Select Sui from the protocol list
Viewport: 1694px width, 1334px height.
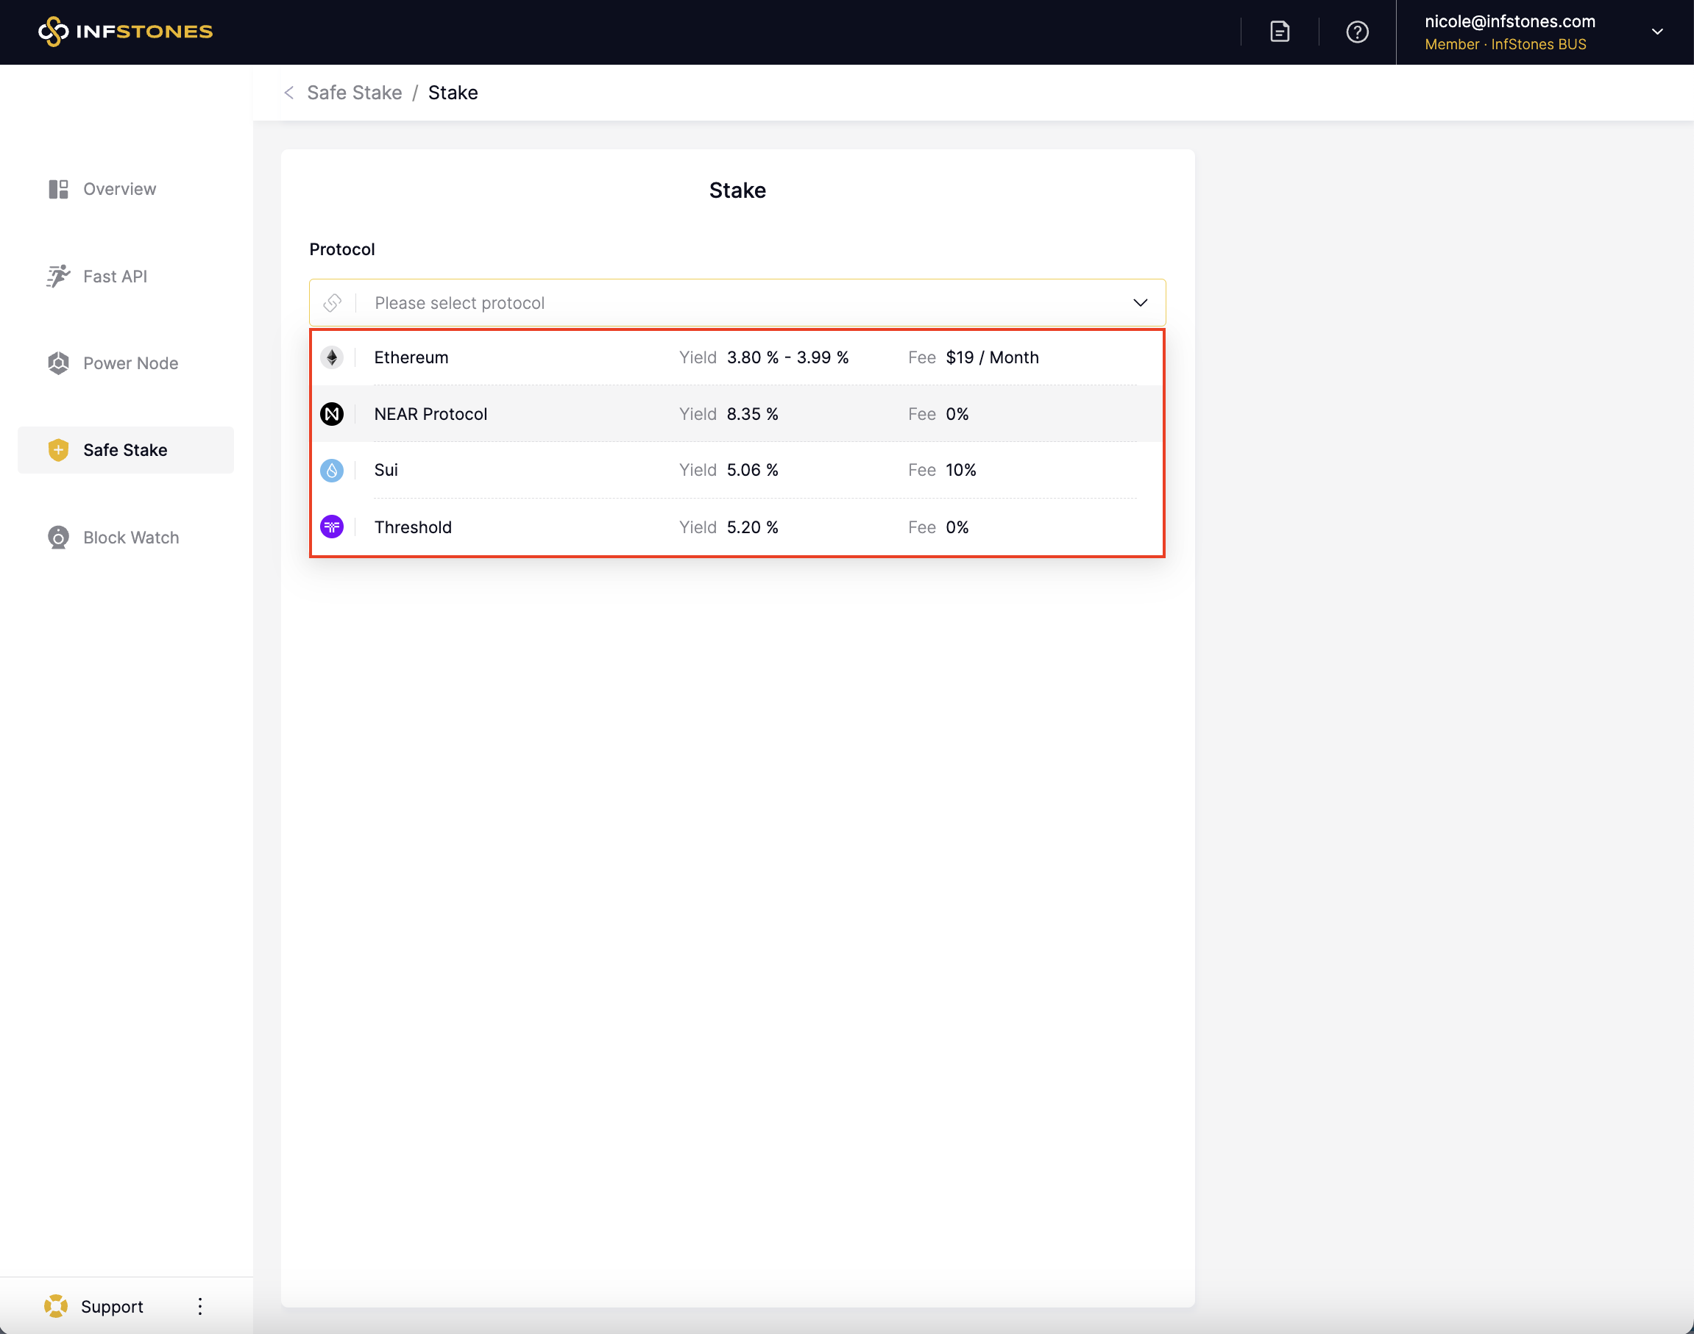(x=386, y=470)
